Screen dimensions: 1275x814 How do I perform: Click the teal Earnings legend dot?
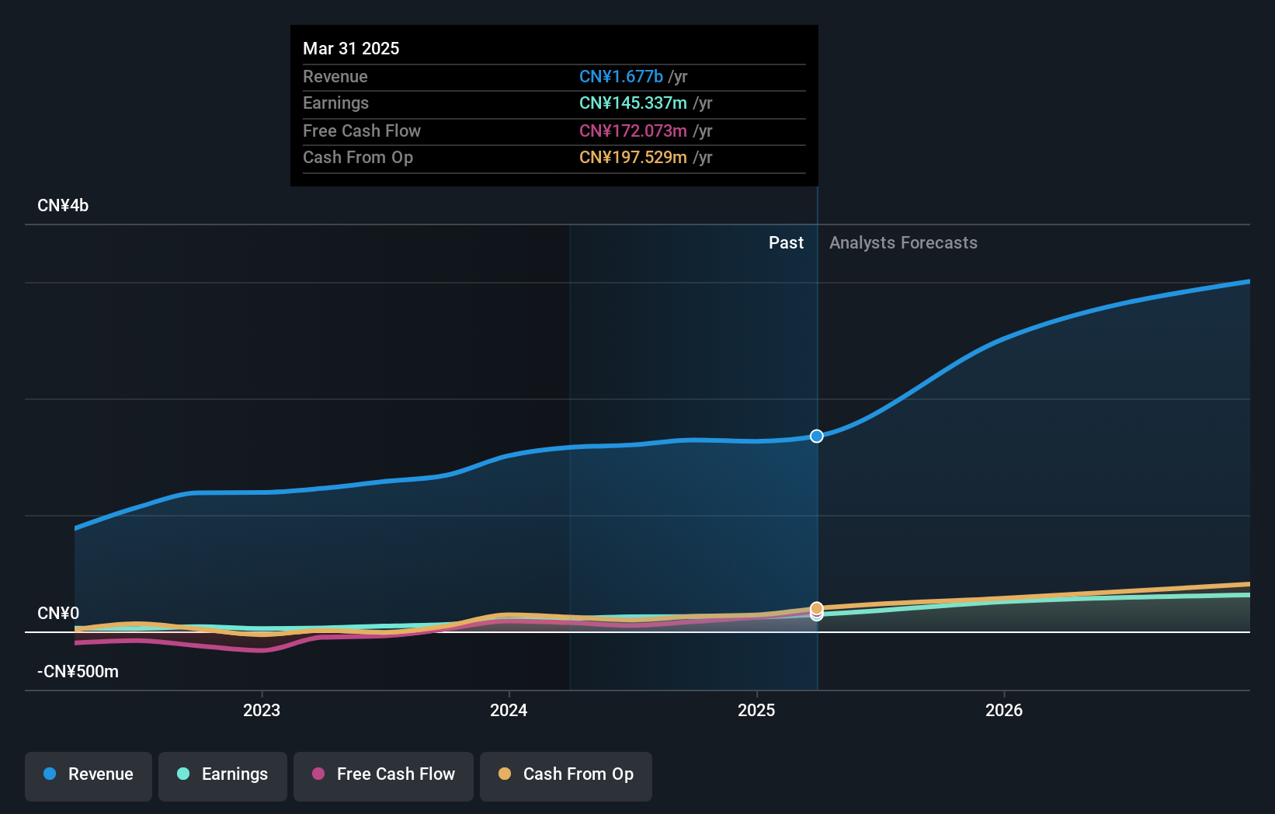[183, 774]
